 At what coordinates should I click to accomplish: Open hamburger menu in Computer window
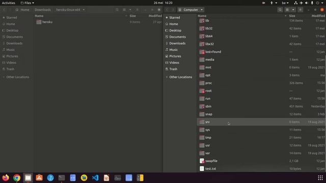(300, 10)
